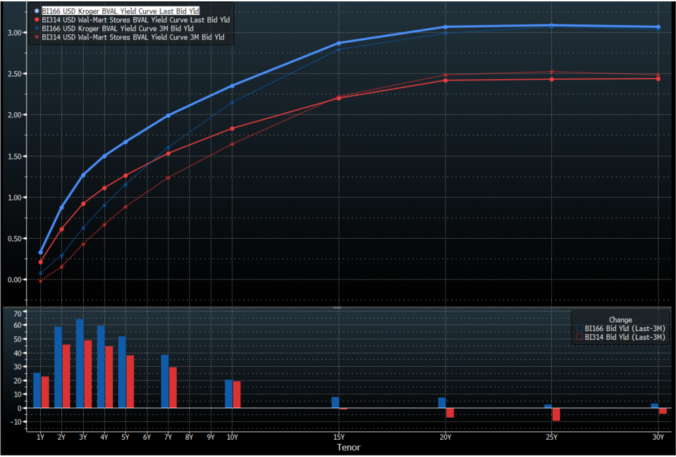Click the 30Y tenor axis label
This screenshot has width=676, height=457.
[x=658, y=437]
